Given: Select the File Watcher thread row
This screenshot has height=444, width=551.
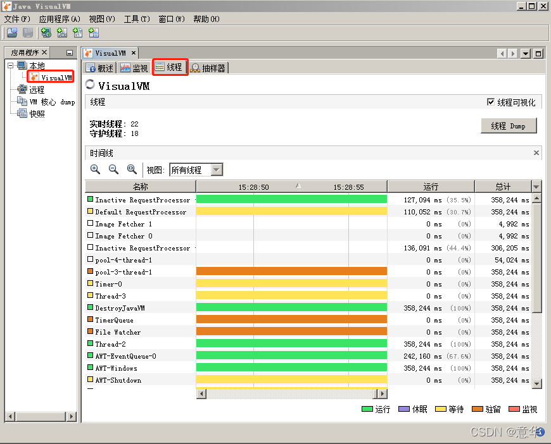Looking at the screenshot, I should click(x=308, y=332).
